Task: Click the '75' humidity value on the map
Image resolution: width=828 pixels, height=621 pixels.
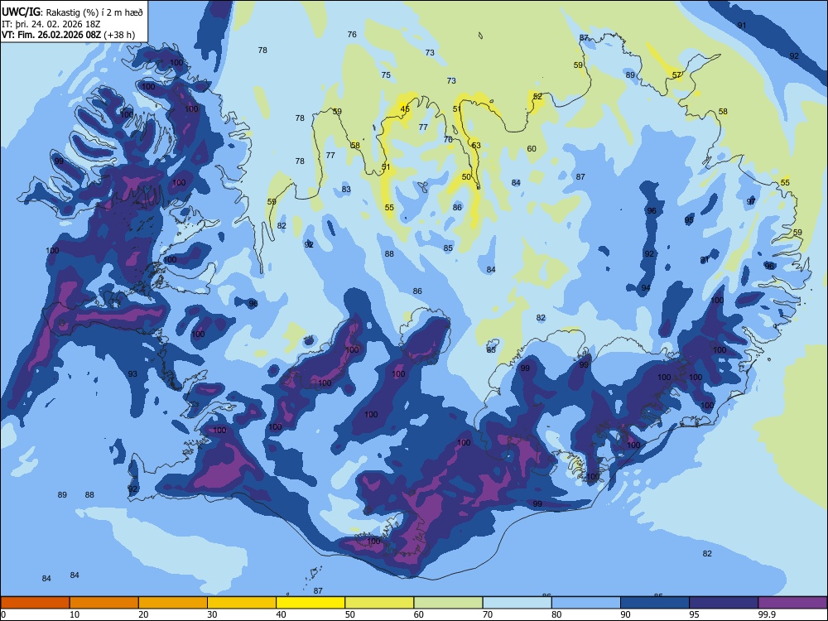Action: (386, 75)
